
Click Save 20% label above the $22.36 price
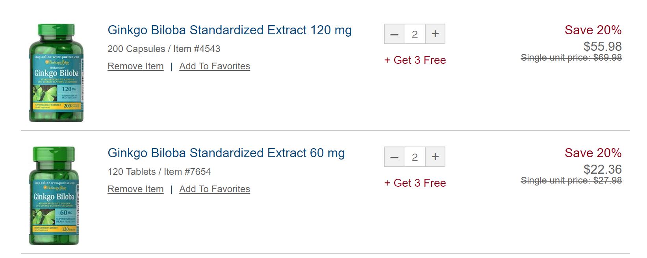pos(593,153)
